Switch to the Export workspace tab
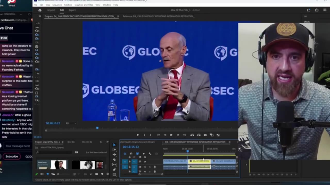 point(72,10)
